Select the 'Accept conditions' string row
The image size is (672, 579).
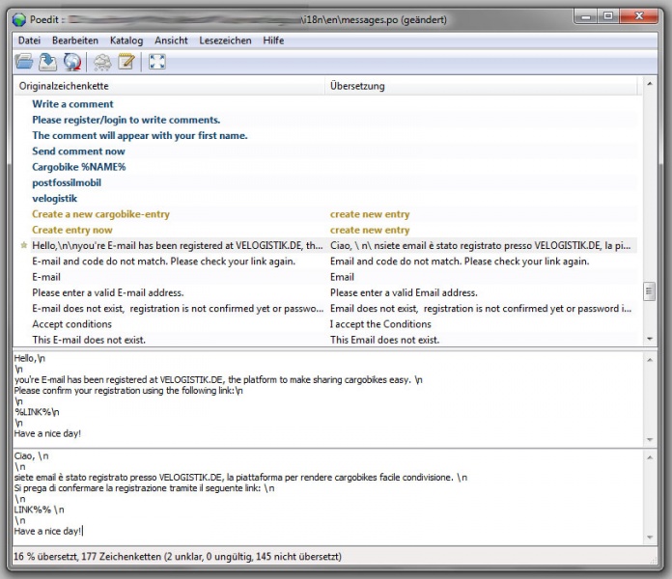(71, 324)
